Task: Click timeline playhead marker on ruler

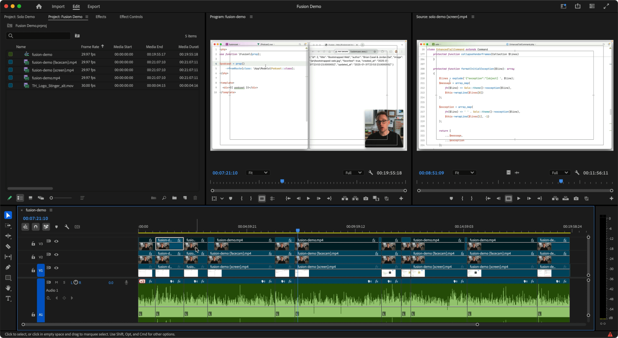Action: pyautogui.click(x=298, y=230)
